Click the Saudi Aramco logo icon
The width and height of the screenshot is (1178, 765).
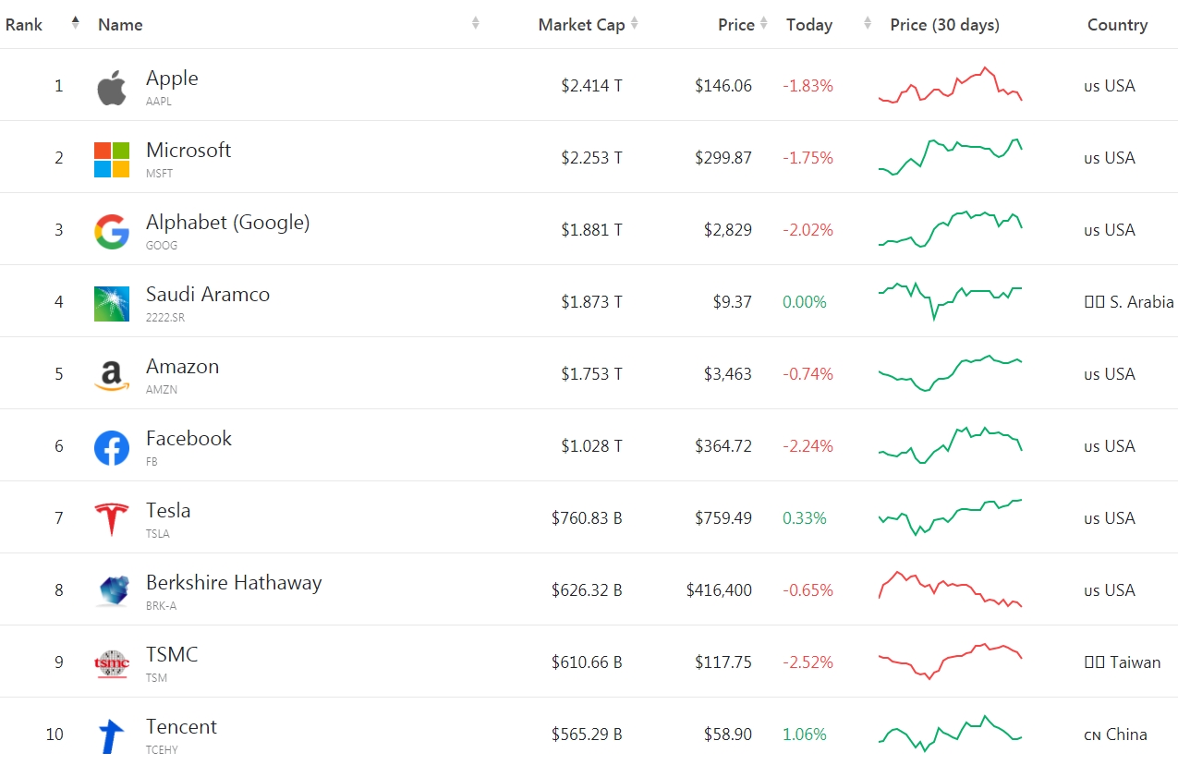112,304
